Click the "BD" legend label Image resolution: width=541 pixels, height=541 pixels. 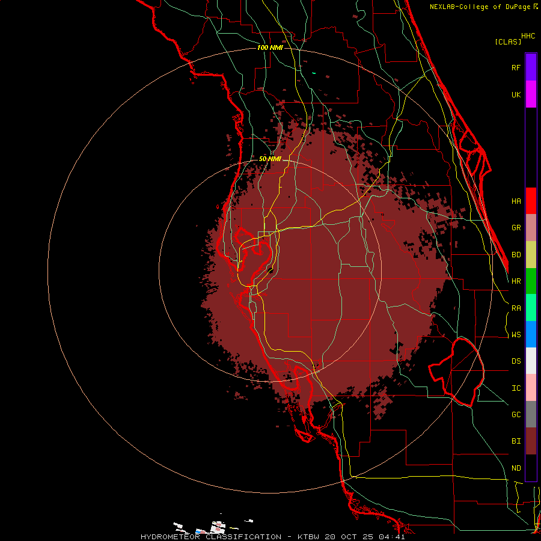pos(516,255)
